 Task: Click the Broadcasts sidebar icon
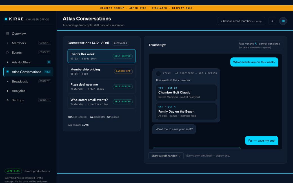pyautogui.click(x=8, y=81)
